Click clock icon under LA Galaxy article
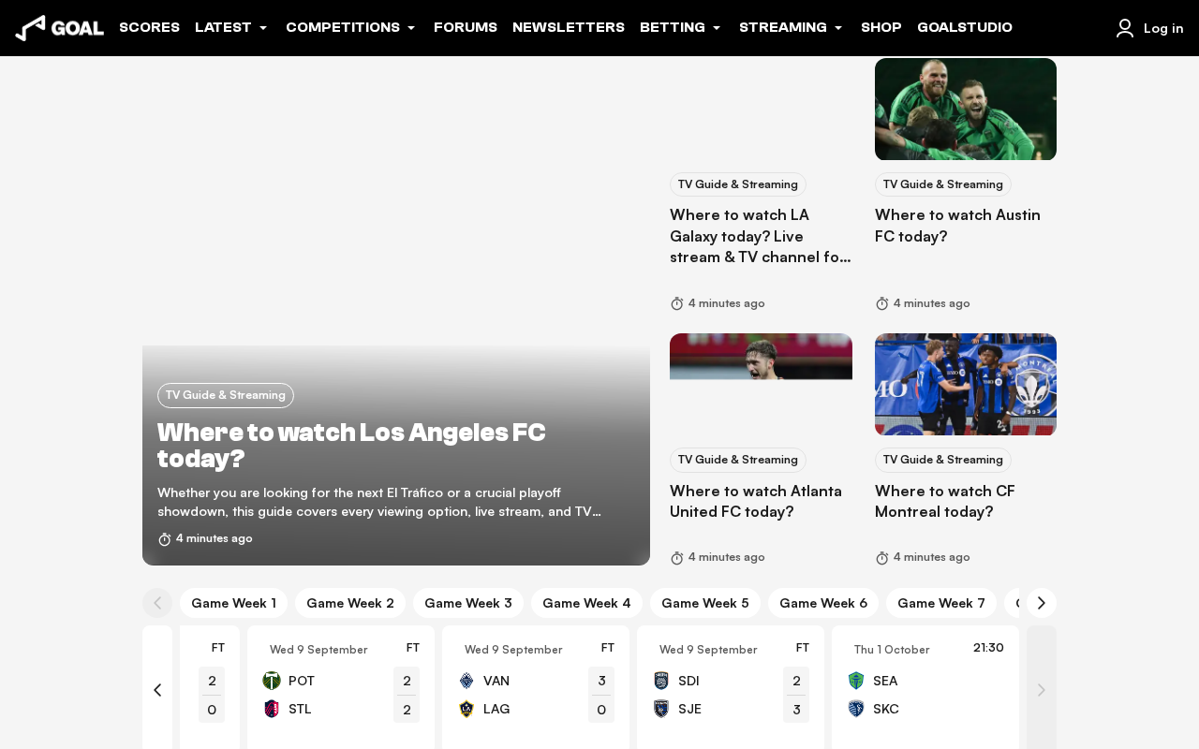 click(677, 303)
